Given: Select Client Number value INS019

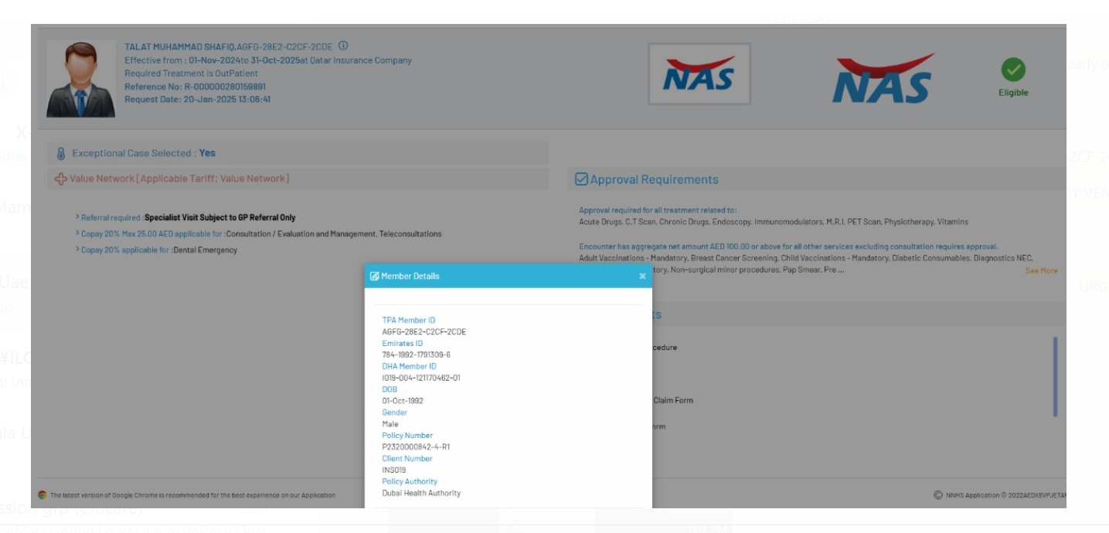Looking at the screenshot, I should 393,470.
